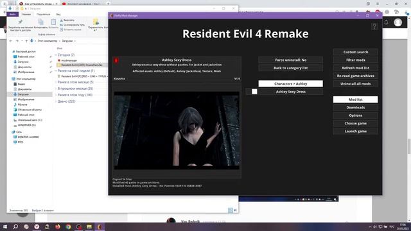Click the Explorer up arrow

click(26, 41)
